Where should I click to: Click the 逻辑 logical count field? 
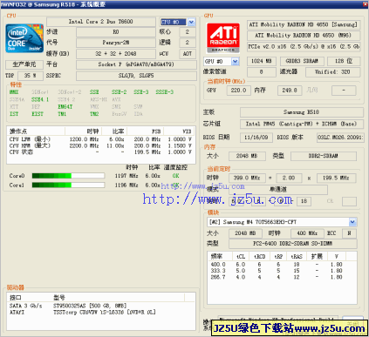188,43
